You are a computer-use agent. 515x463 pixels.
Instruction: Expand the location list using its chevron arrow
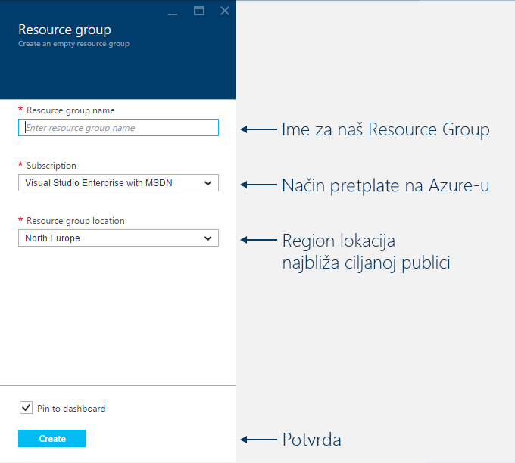[208, 238]
